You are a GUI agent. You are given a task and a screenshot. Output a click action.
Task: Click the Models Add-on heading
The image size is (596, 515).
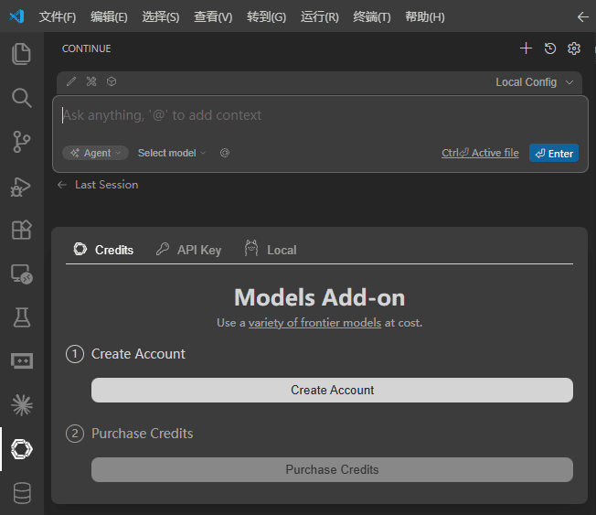pyautogui.click(x=320, y=297)
